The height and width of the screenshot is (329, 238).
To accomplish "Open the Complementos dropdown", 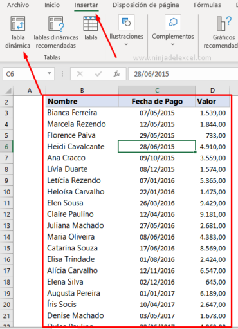I will [173, 31].
